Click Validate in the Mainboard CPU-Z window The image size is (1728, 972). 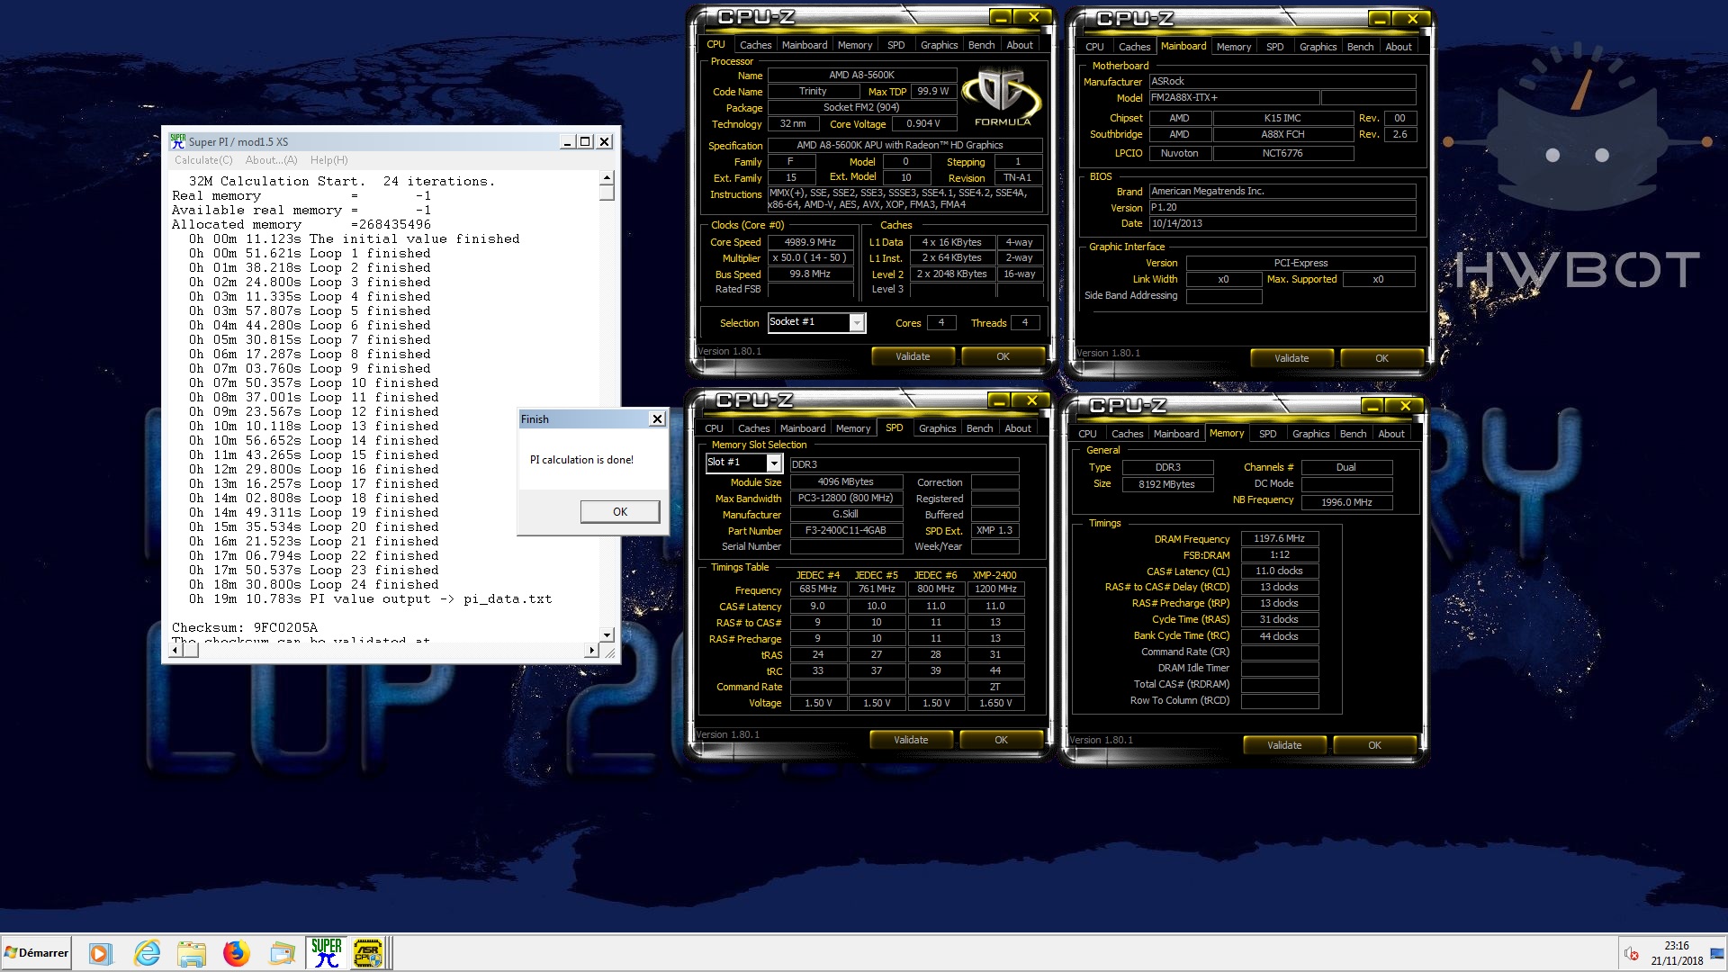(x=1291, y=358)
